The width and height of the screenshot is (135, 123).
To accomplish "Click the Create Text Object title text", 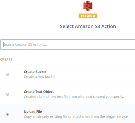I will click(39, 92).
